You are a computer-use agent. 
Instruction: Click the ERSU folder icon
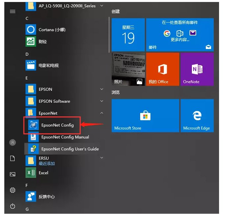(x=31, y=161)
